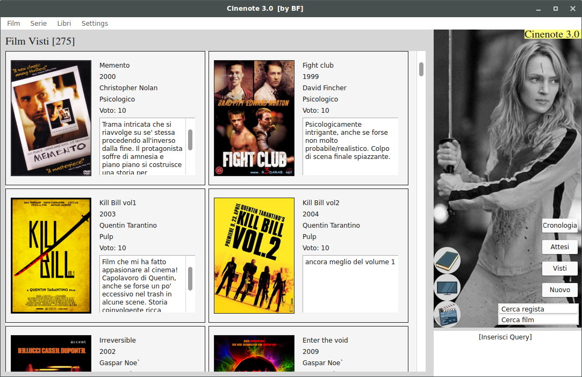Click the Fight club review text box

(x=350, y=147)
